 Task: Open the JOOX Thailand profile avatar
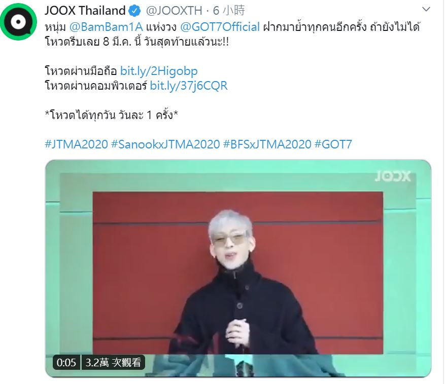point(18,22)
